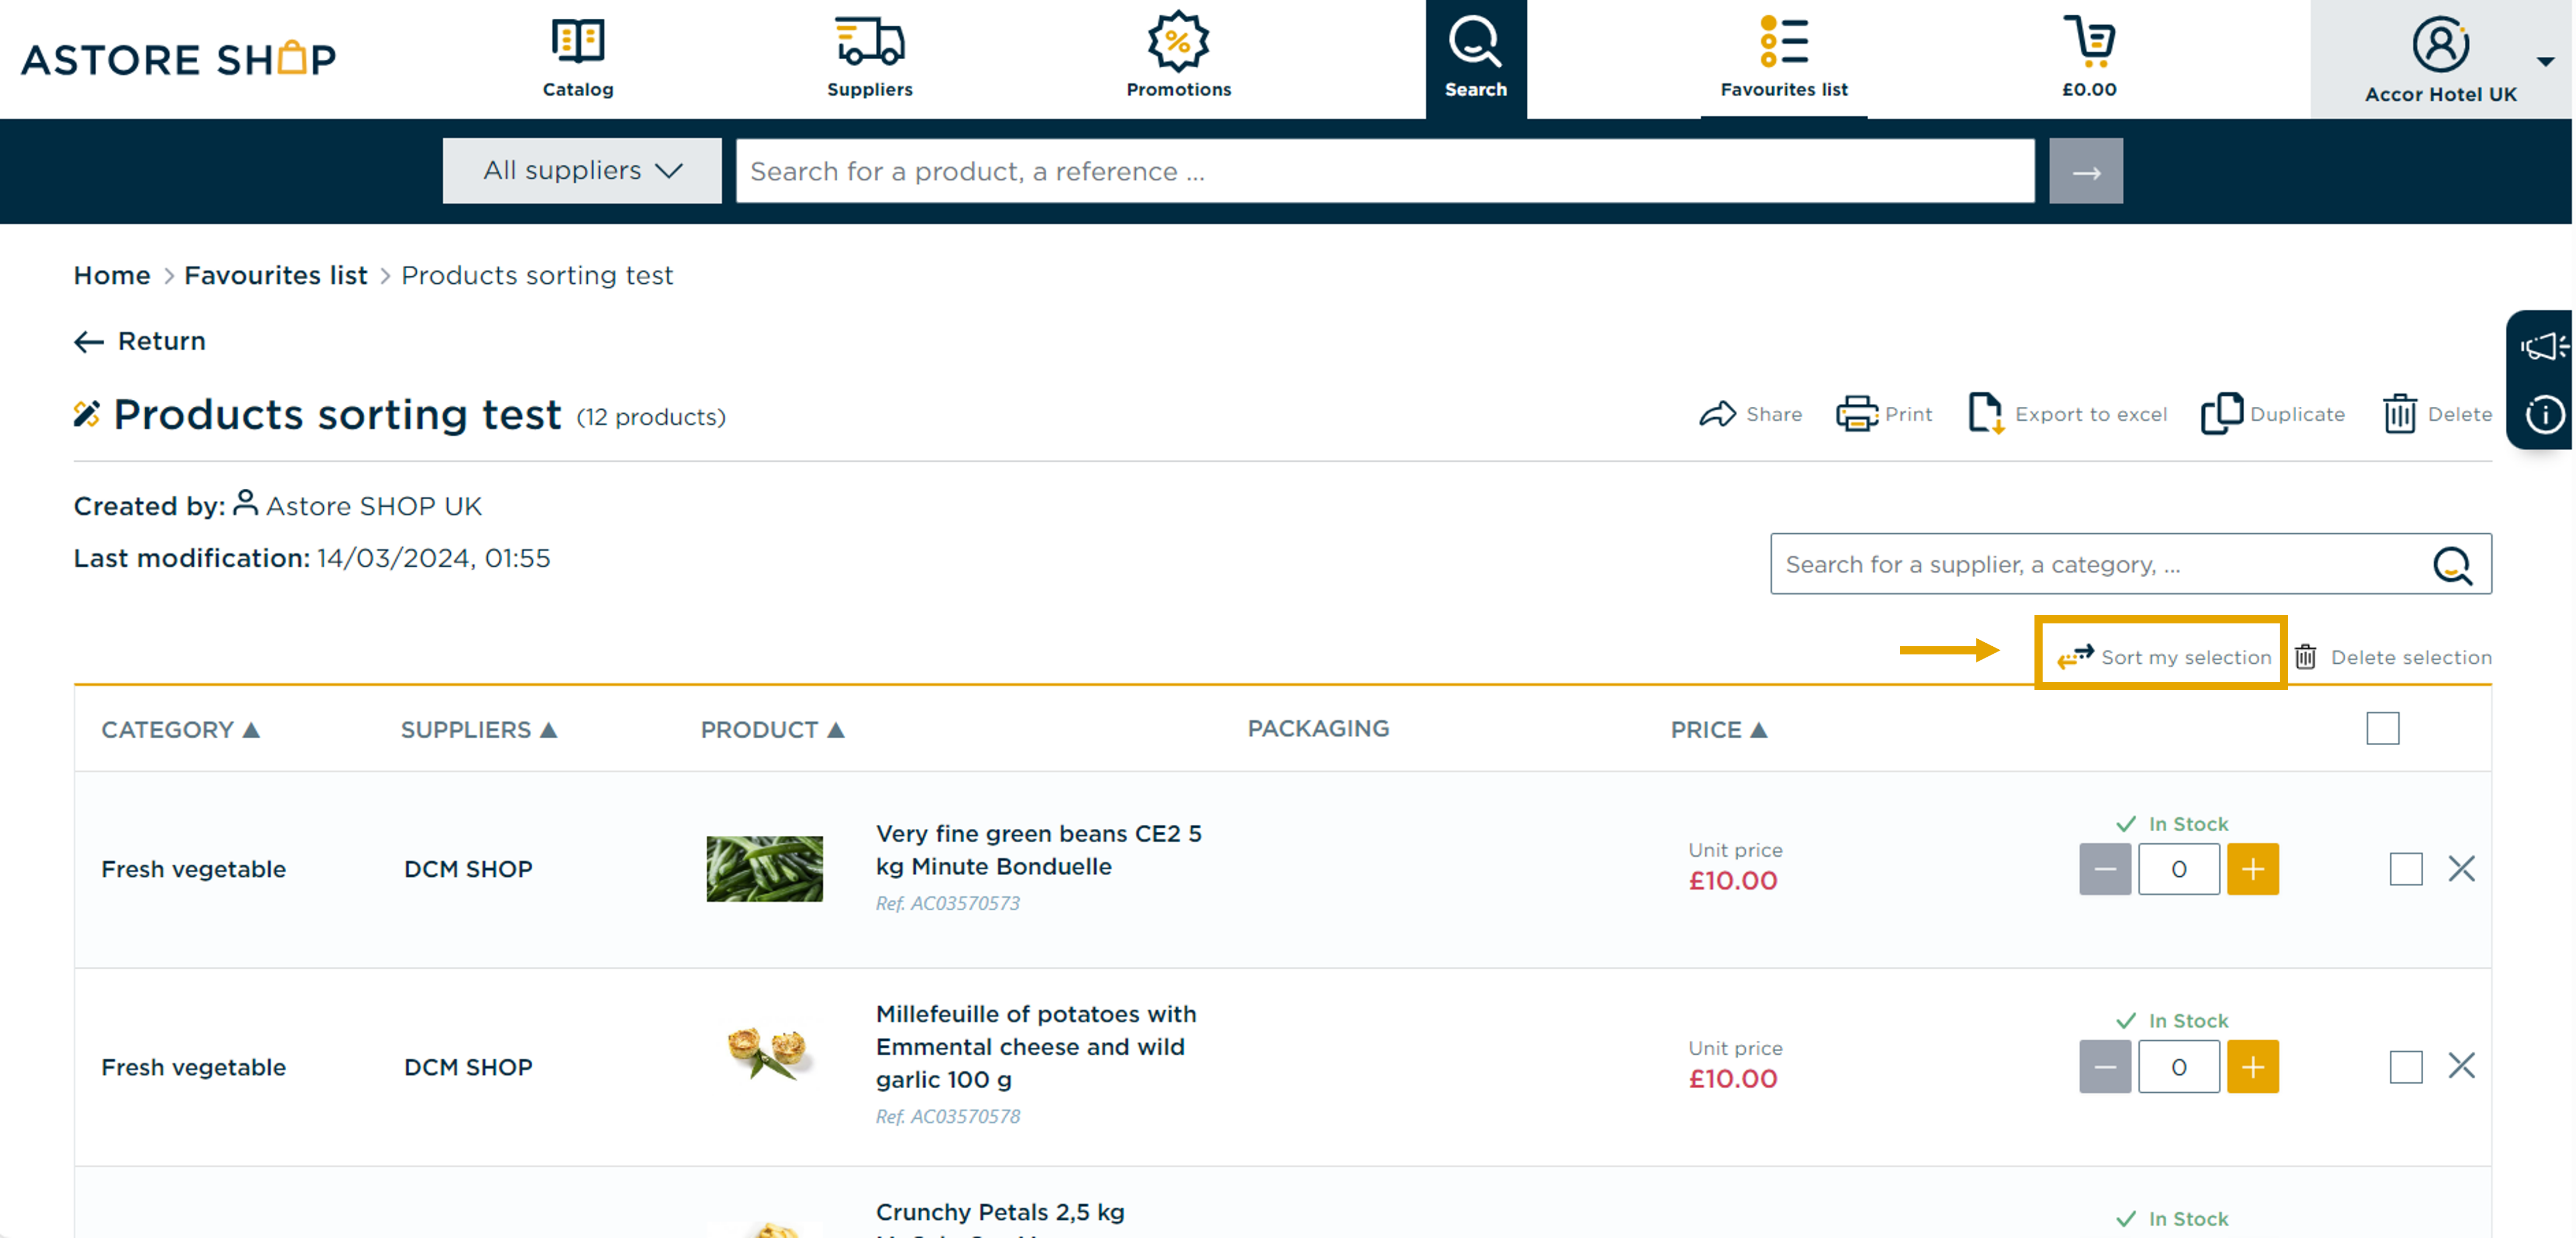
Task: Expand All suppliers dropdown
Action: tap(582, 171)
